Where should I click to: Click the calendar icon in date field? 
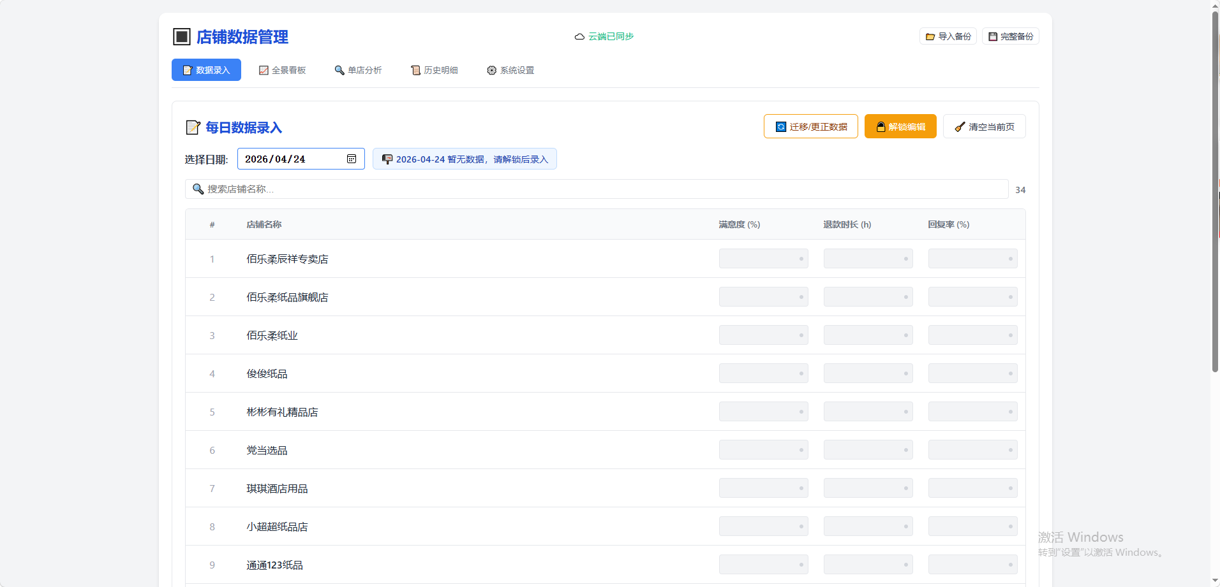tap(352, 159)
